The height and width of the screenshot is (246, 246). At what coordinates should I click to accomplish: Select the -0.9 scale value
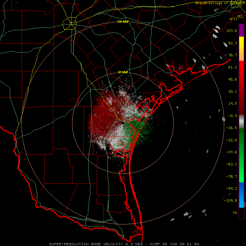[233, 116]
